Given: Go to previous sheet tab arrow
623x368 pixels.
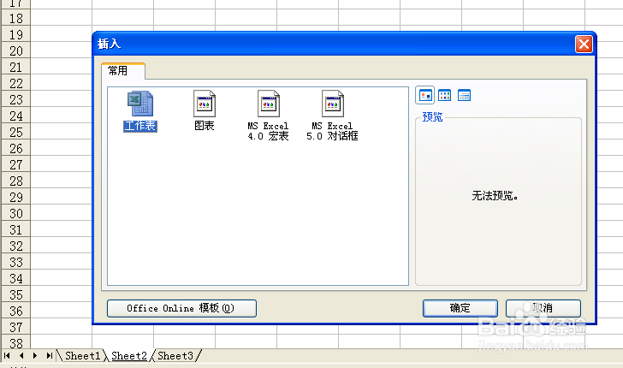Looking at the screenshot, I should (21, 356).
